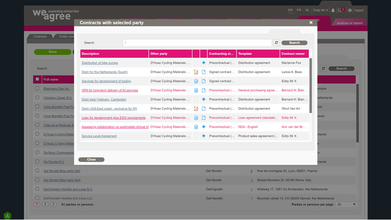Open document icon in GPA for long-term delivery row
Screen dimensions: 391x220
point(204,90)
